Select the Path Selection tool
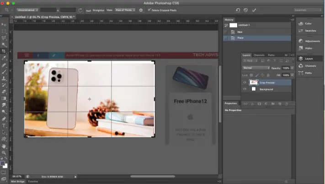325x184 pixels. click(4, 132)
